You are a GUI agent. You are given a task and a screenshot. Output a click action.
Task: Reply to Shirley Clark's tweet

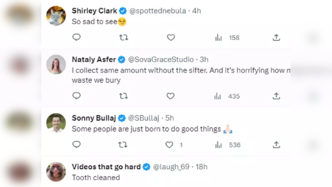click(76, 37)
